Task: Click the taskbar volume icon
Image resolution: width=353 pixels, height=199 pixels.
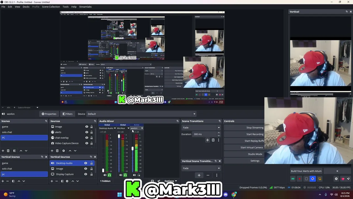Action: [336, 195]
